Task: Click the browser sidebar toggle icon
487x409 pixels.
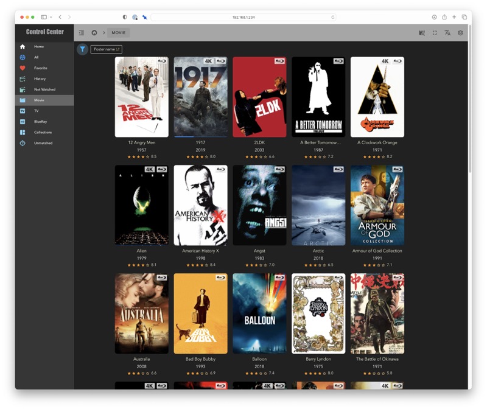Action: tap(44, 17)
